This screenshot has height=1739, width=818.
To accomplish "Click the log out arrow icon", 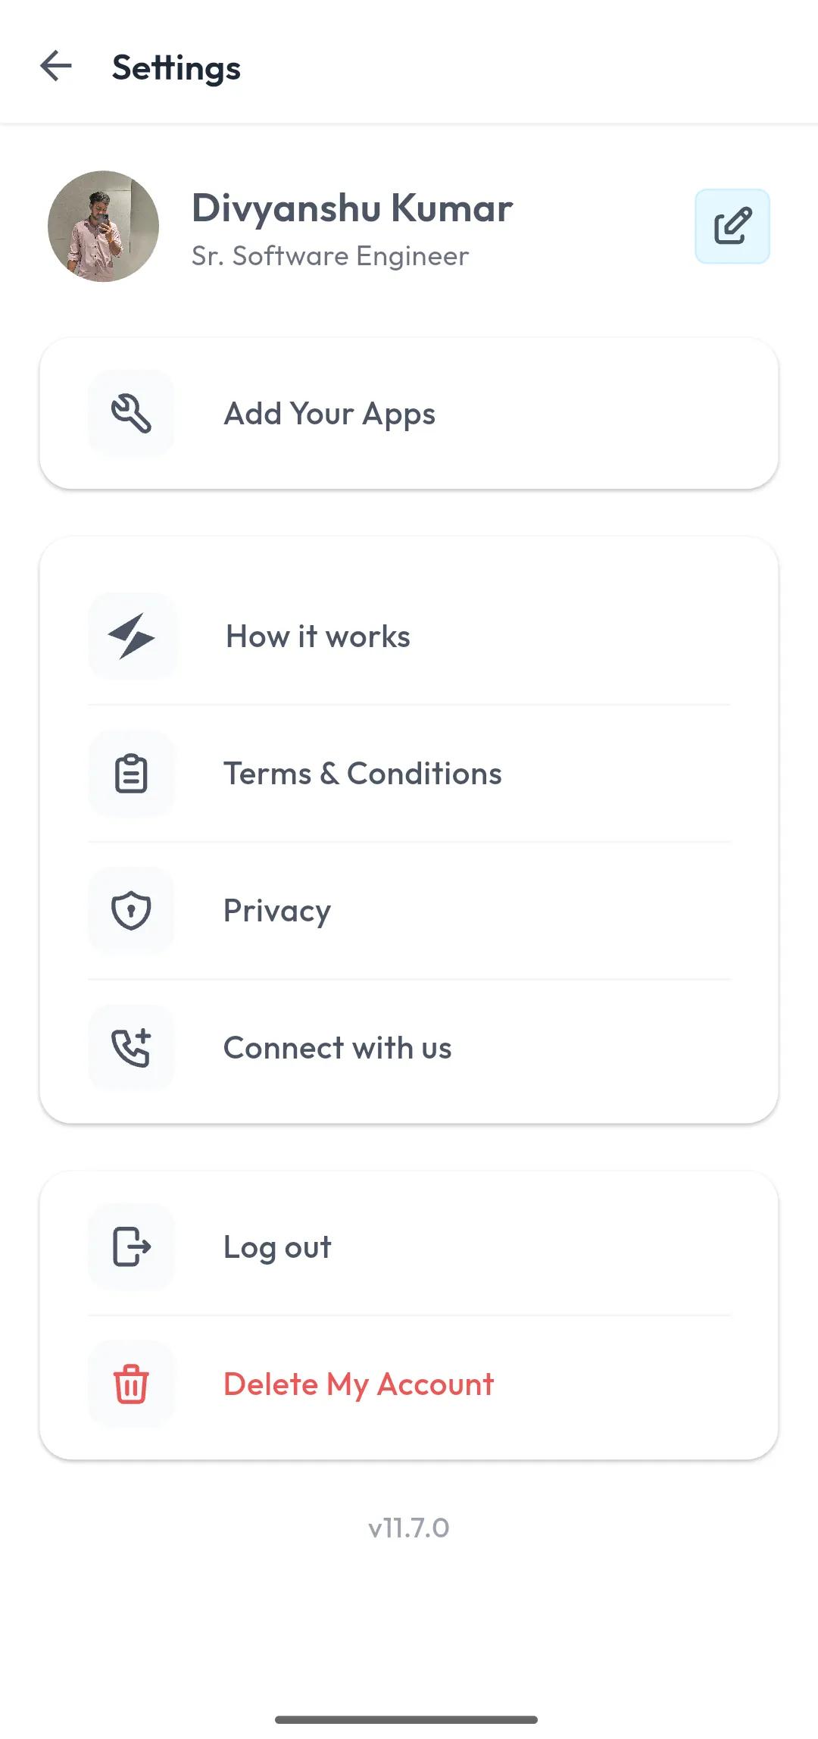I will [x=131, y=1247].
